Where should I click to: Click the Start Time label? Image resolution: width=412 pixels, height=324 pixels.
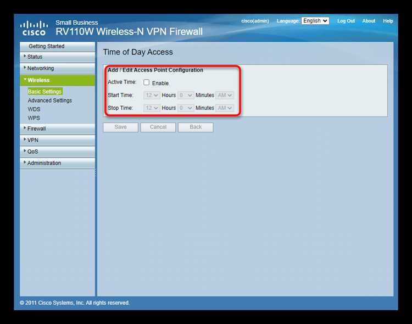[x=120, y=95]
